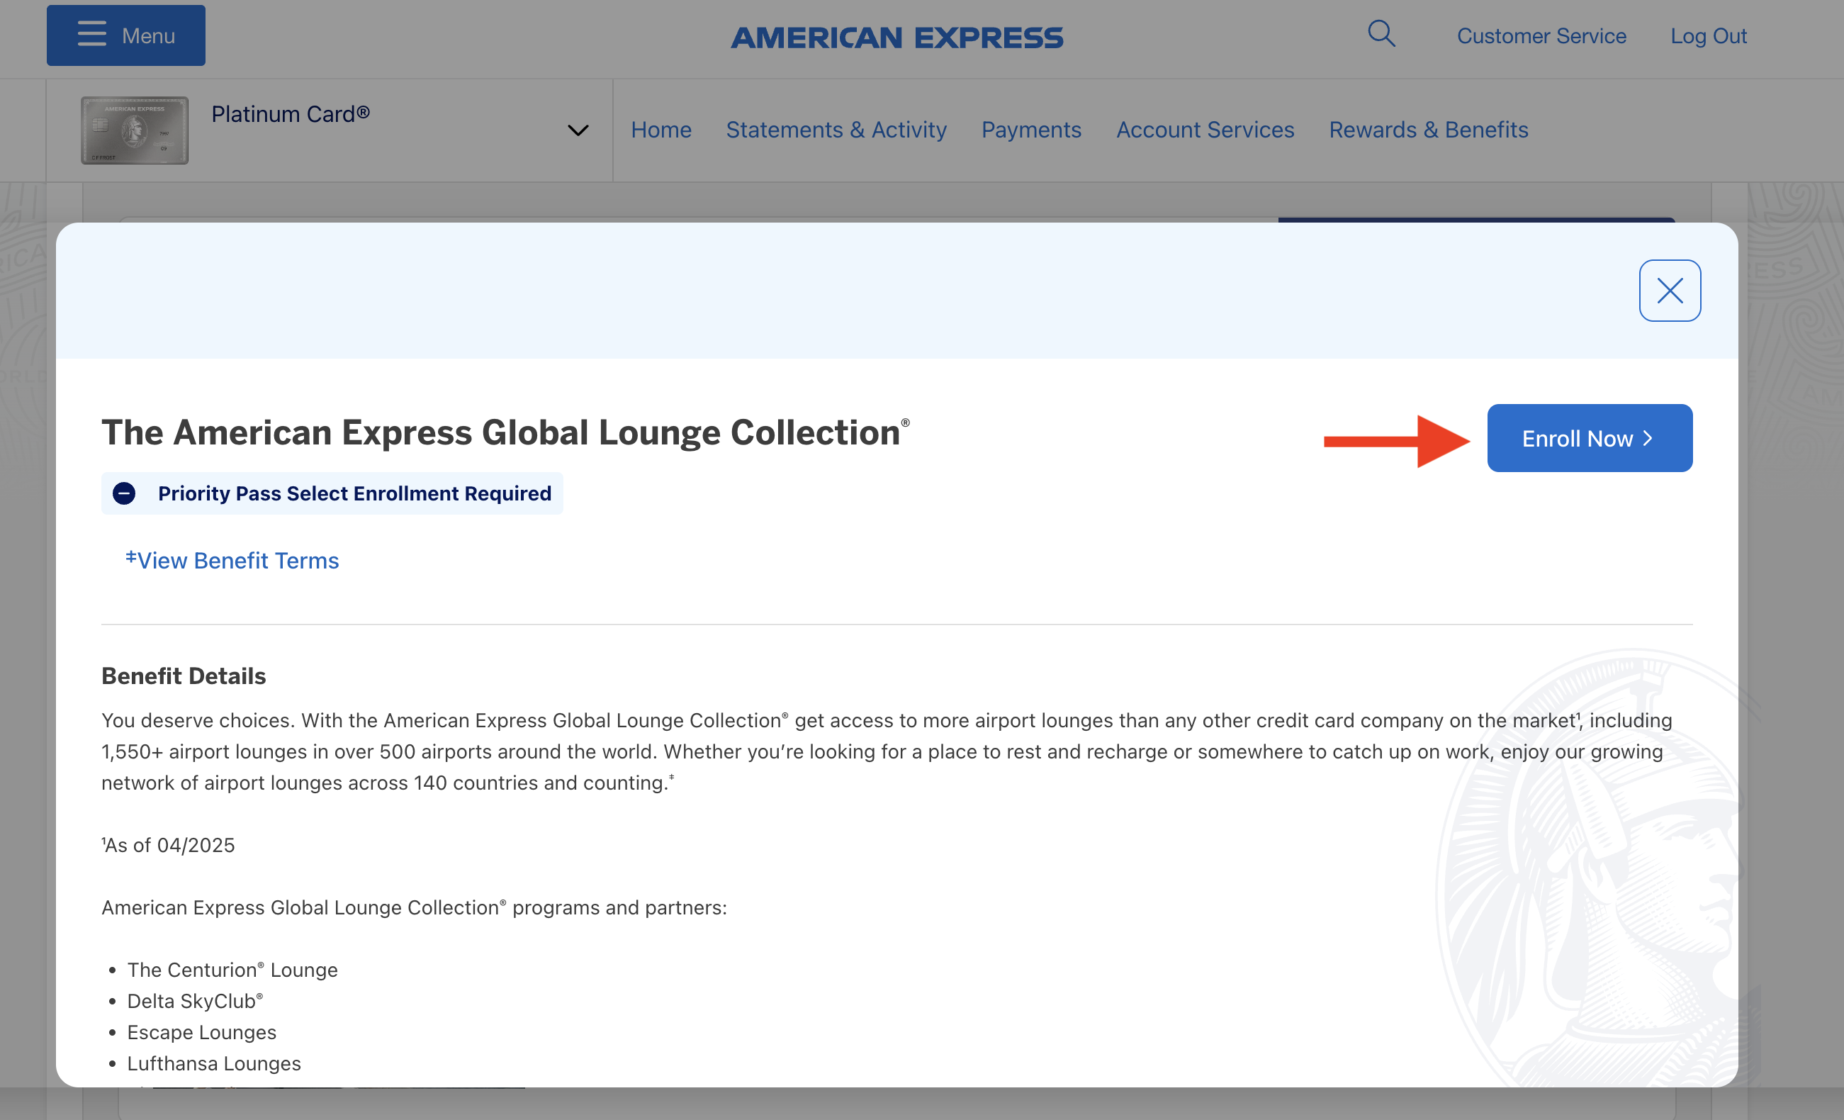This screenshot has width=1844, height=1120.
Task: Click 'Lufthansa Lounges' list item
Action: (214, 1063)
